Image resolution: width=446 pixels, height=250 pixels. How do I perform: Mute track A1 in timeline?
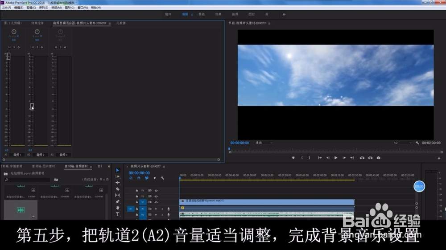(x=156, y=209)
